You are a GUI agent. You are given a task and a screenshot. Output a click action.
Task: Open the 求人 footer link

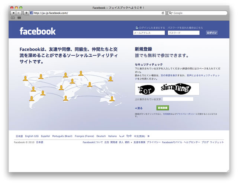coord(121,142)
